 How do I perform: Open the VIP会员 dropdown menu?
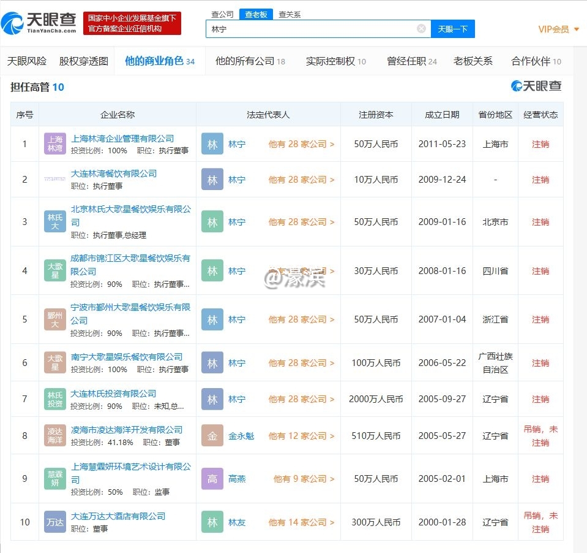tap(558, 29)
